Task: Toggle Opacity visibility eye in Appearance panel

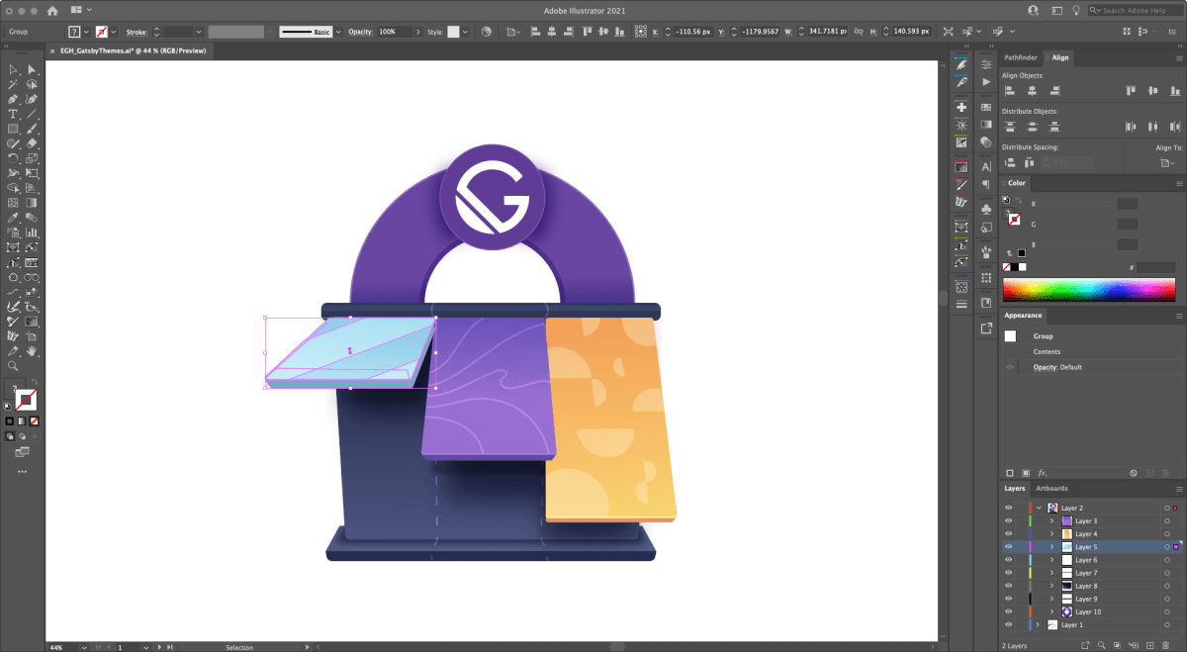Action: coord(1010,367)
